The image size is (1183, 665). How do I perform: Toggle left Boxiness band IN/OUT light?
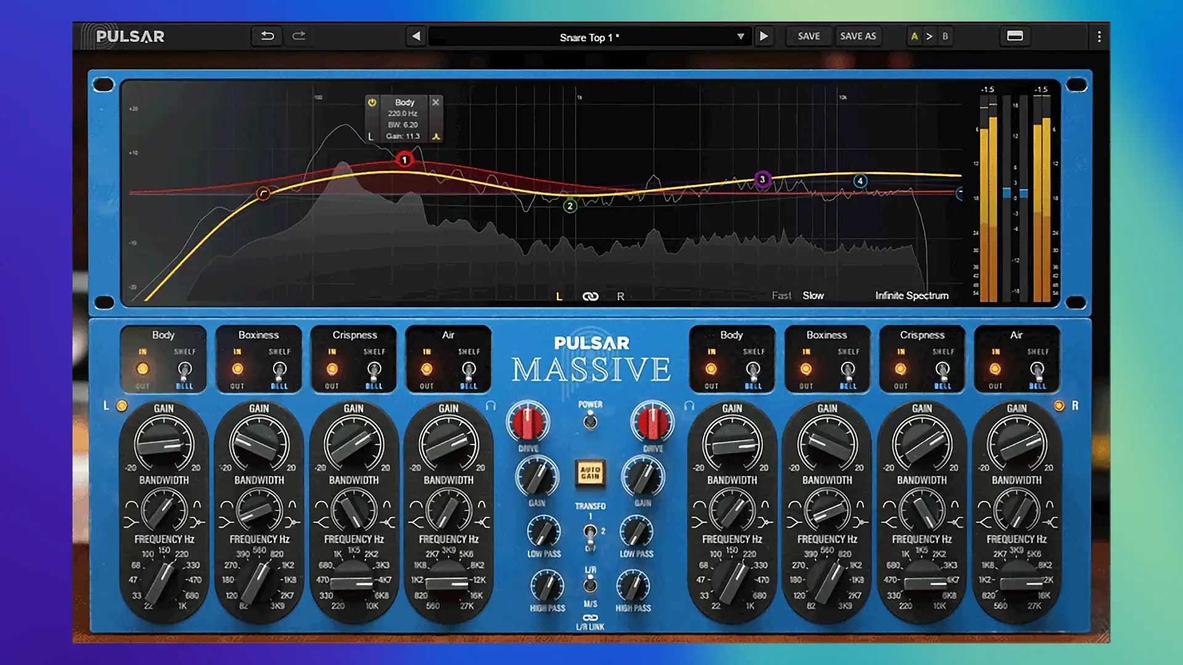click(x=237, y=369)
